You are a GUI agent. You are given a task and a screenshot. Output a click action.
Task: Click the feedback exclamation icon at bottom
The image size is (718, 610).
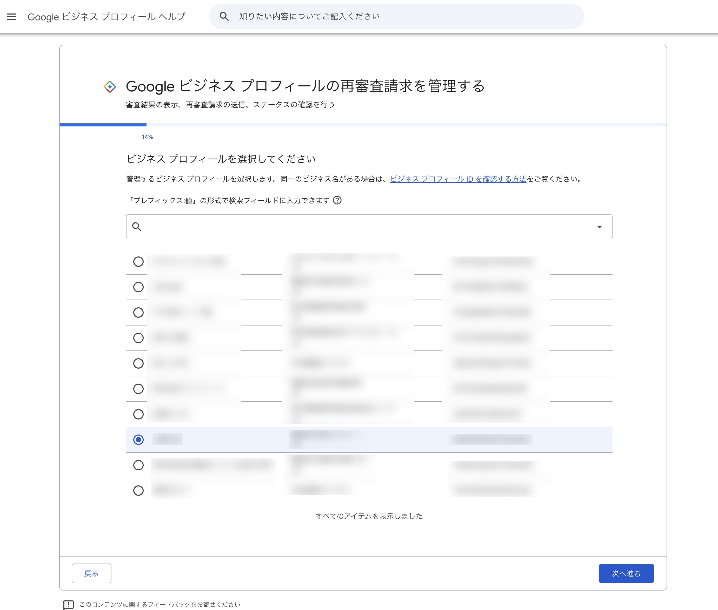[69, 605]
